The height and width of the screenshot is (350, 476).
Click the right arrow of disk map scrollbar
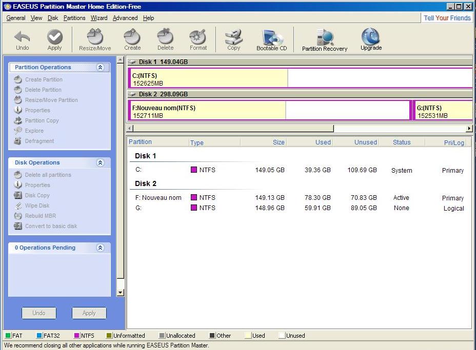(x=469, y=129)
